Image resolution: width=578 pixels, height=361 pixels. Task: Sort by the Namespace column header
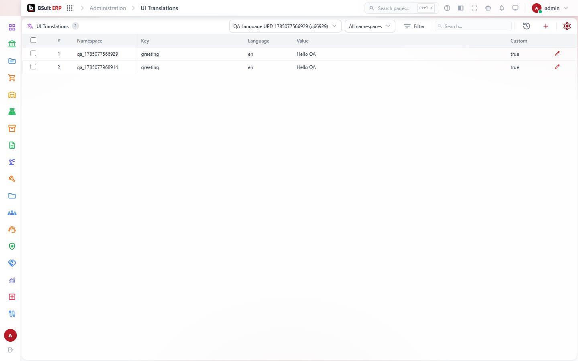[90, 41]
